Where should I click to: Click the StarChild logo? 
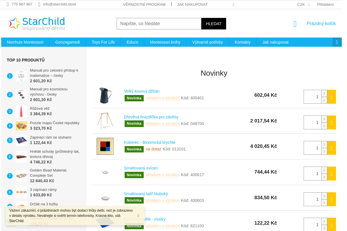coord(37,24)
